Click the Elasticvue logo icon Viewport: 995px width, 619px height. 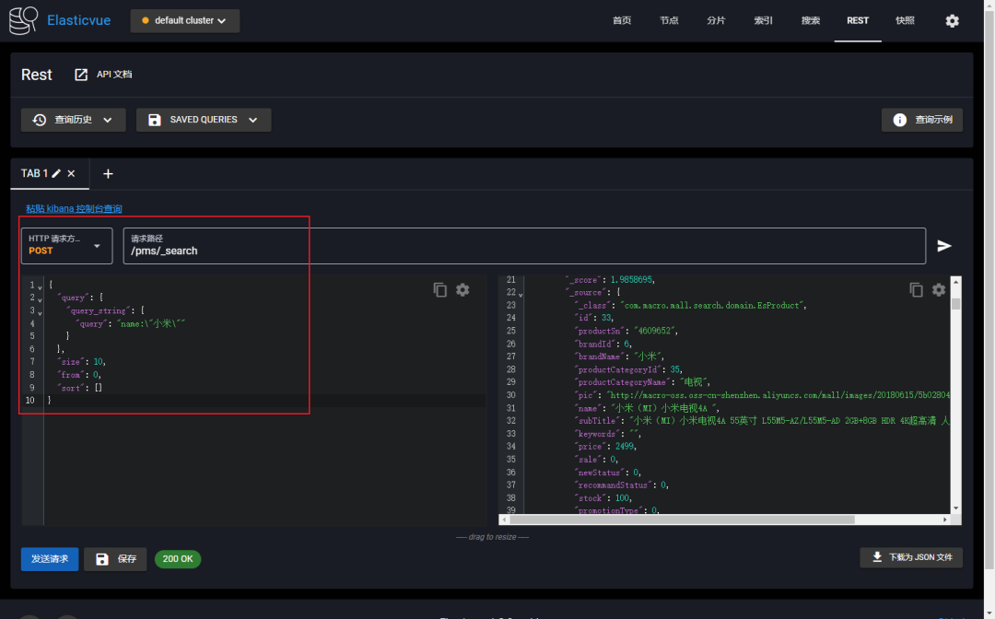coord(23,20)
